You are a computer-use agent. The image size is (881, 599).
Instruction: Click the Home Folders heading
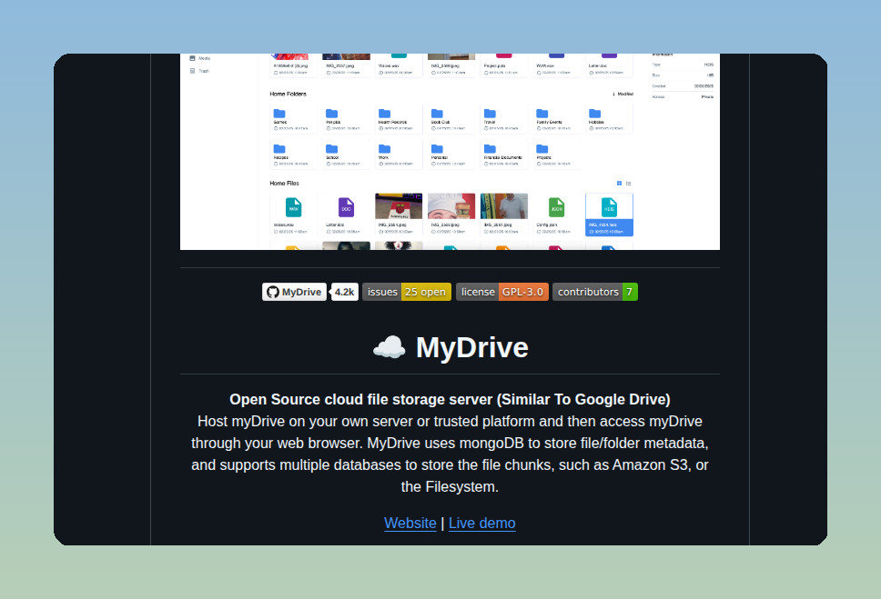pos(289,95)
